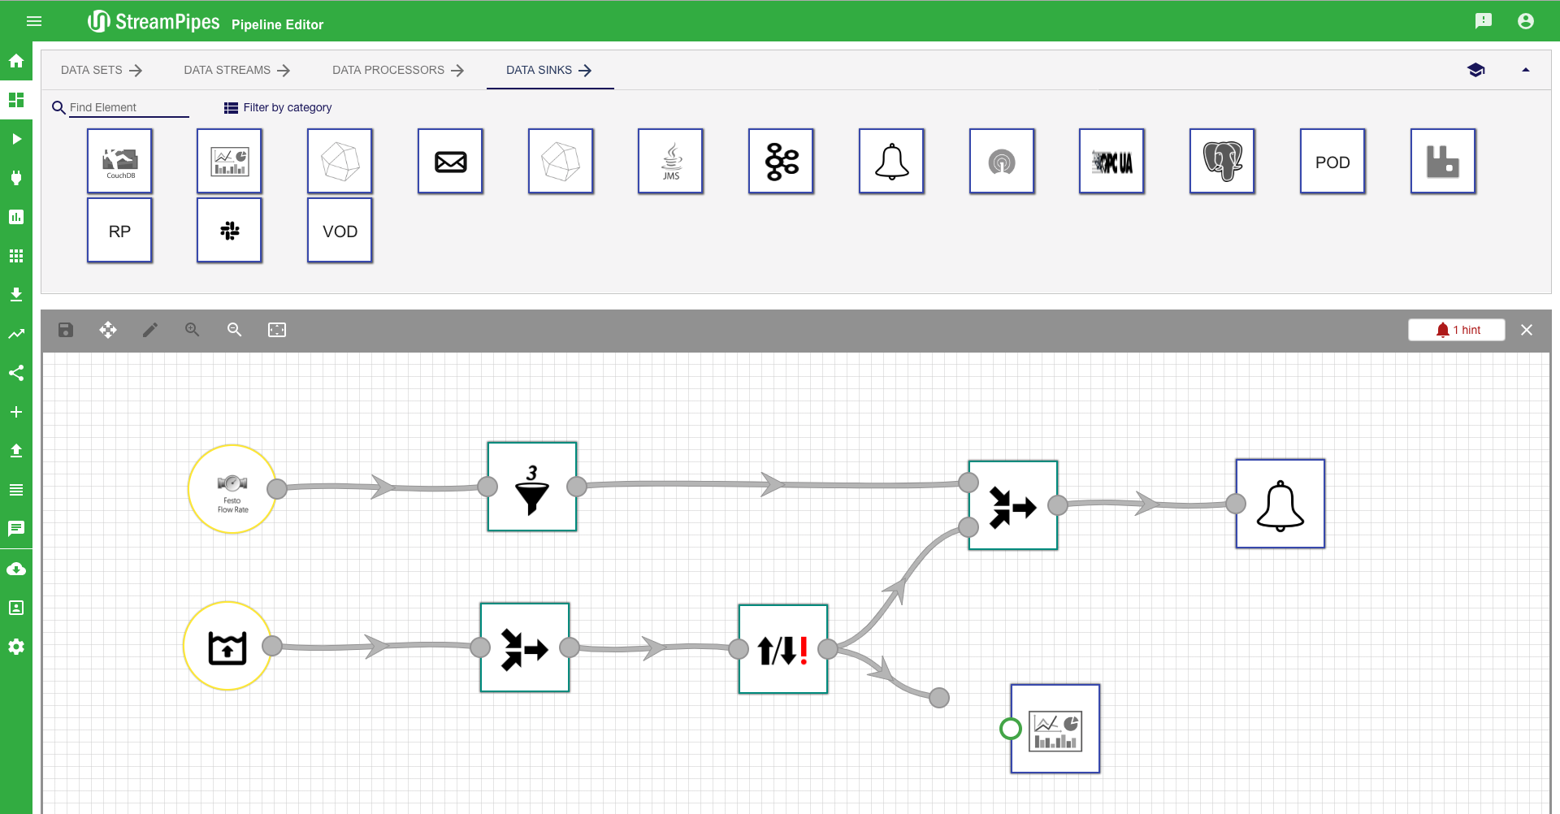The height and width of the screenshot is (814, 1560).
Task: Click the 1 hint button
Action: (1456, 330)
